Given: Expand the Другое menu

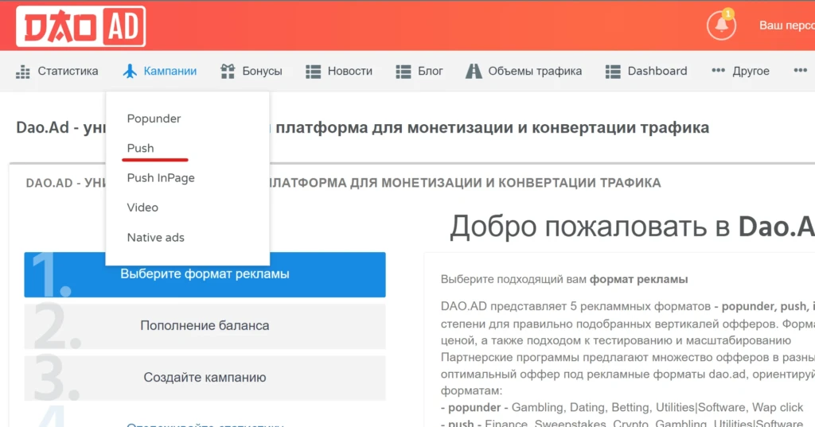Looking at the screenshot, I should pyautogui.click(x=751, y=72).
